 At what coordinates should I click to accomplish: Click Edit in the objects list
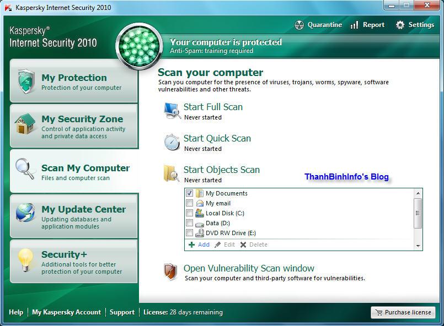pos(229,244)
